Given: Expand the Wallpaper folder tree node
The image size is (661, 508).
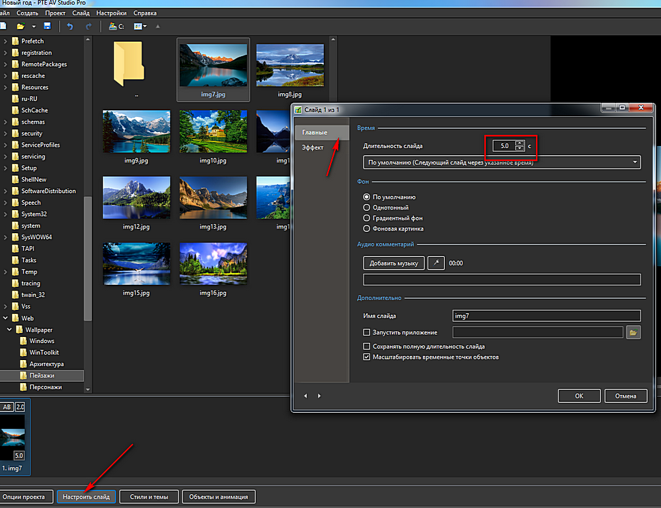Looking at the screenshot, I should click(x=9, y=330).
